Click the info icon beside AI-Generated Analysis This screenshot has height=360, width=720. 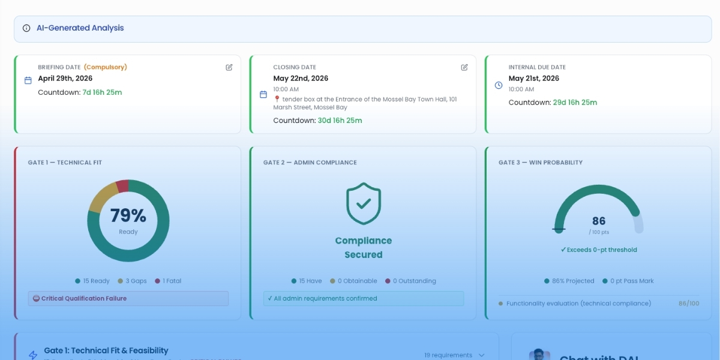(26, 28)
